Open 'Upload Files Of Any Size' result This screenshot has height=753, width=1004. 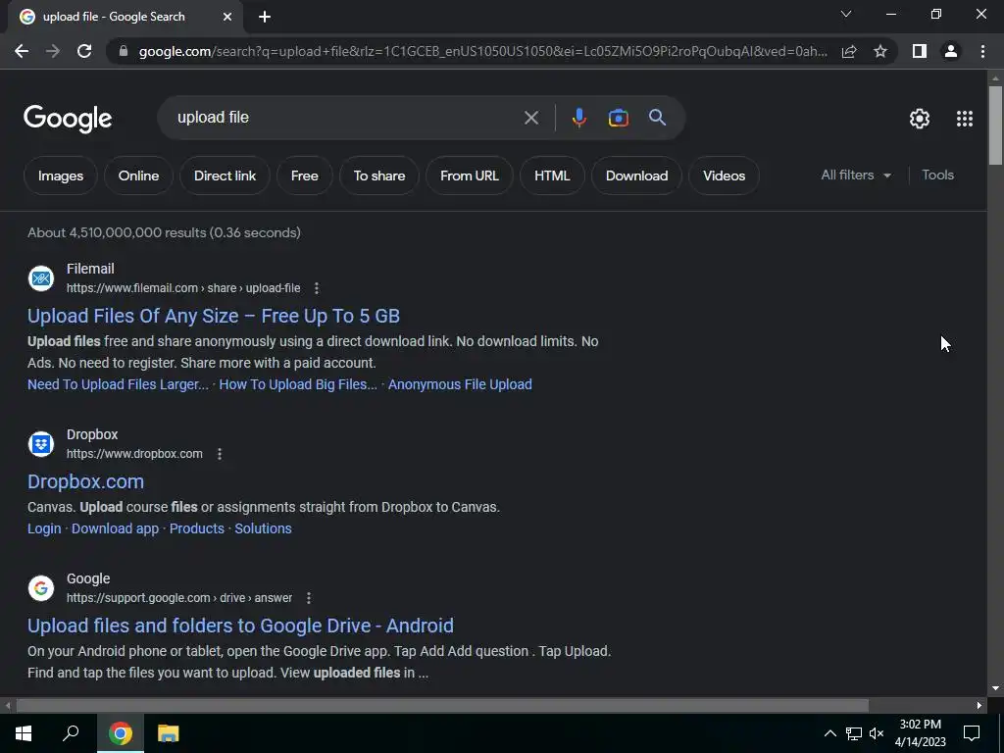(213, 316)
